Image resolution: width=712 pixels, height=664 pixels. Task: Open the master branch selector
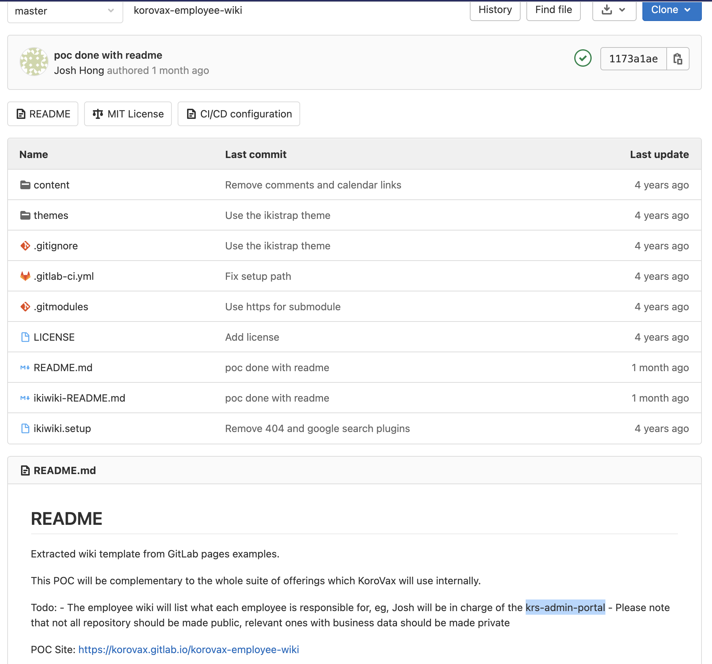(x=65, y=11)
